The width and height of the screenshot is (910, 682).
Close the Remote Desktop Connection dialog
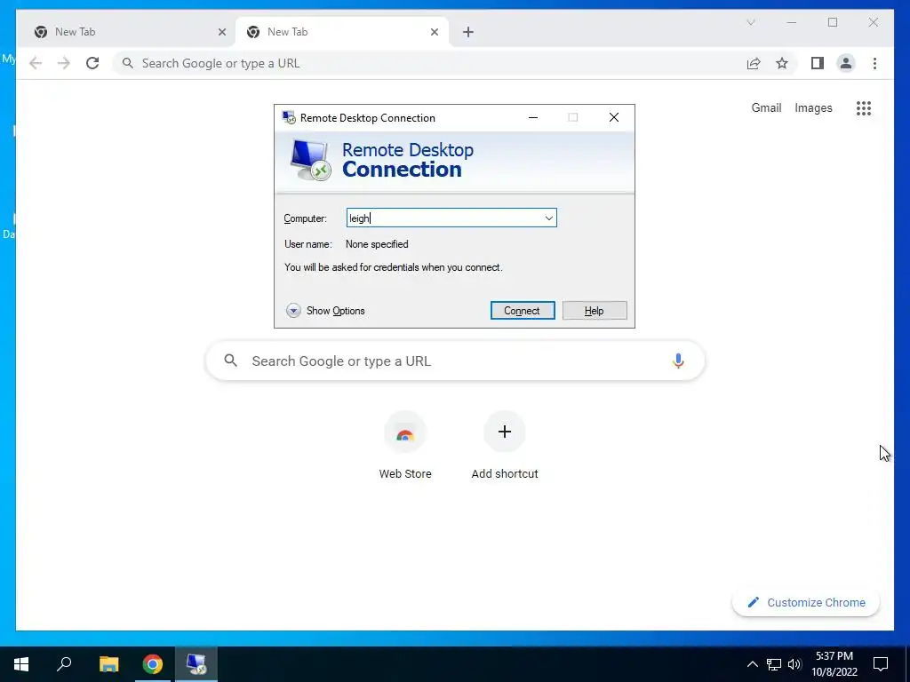click(x=613, y=118)
